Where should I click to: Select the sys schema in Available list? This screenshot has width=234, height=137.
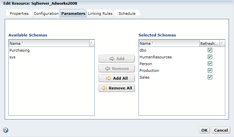[x=12, y=57]
